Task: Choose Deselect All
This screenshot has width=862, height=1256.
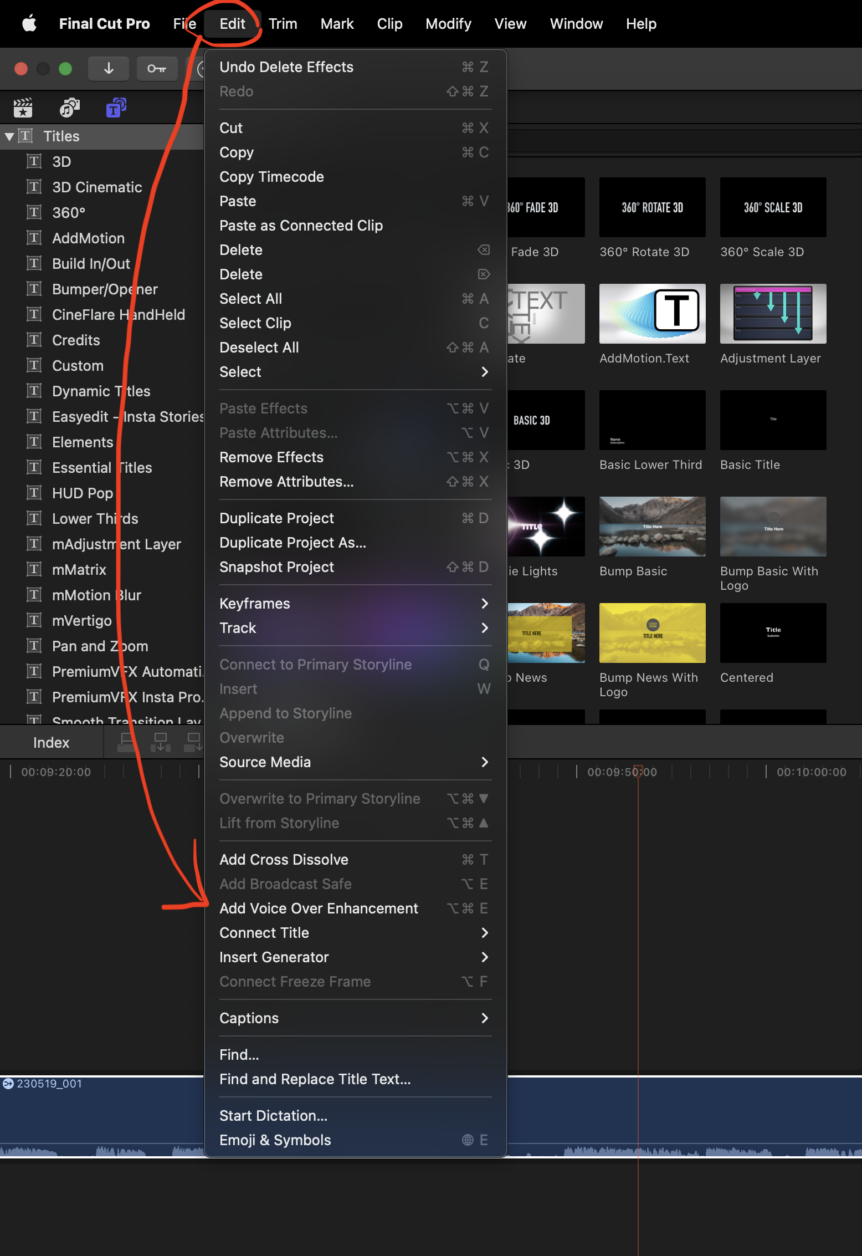Action: pyautogui.click(x=355, y=348)
